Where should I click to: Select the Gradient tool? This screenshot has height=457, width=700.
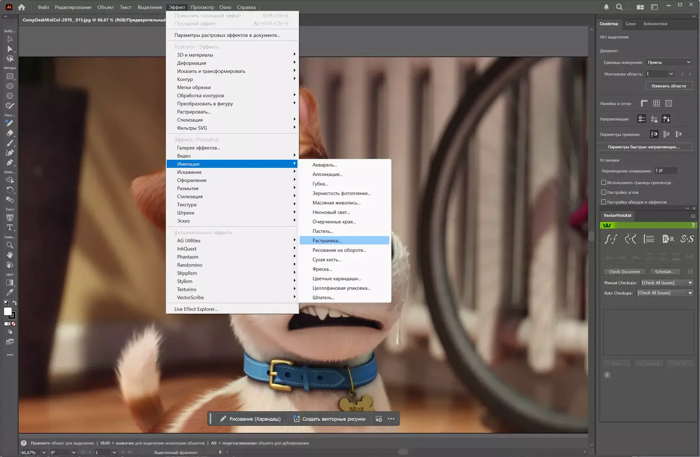10,283
